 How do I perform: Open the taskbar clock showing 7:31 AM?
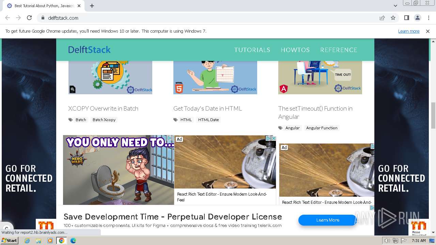tap(419, 241)
